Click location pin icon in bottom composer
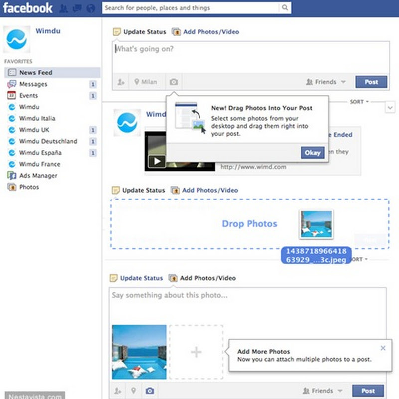The image size is (399, 399). point(133,391)
